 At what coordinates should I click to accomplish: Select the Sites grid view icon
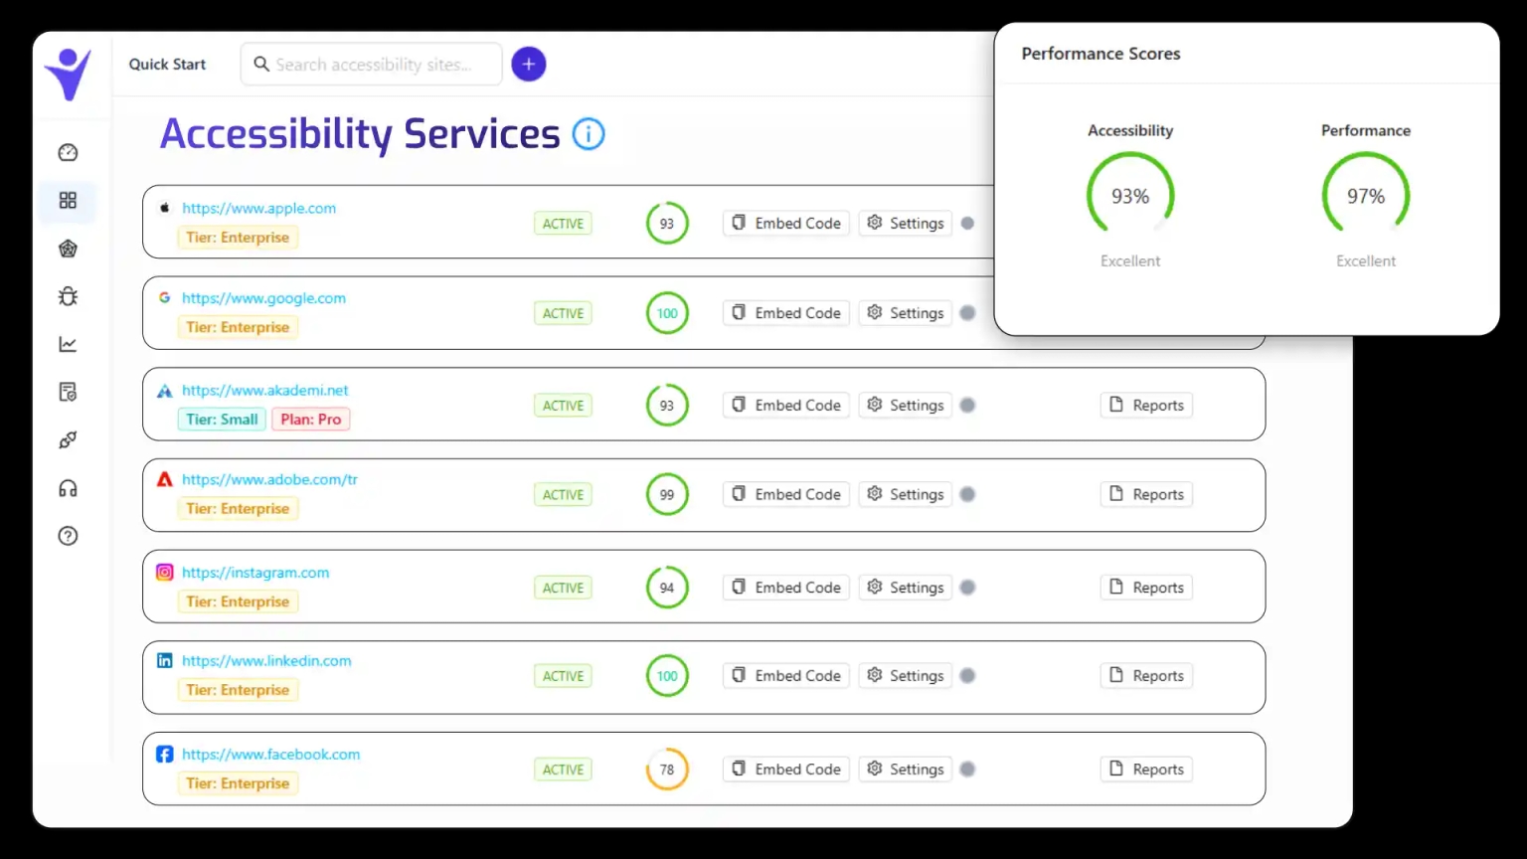[x=68, y=201]
